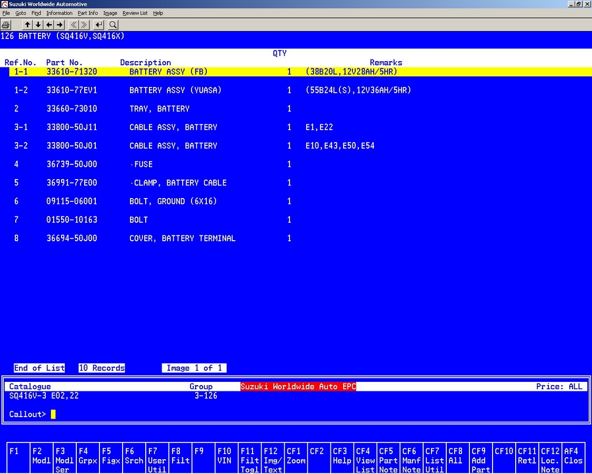Click the CF8 All button
Screen dimensions: 592x474
coord(458,458)
